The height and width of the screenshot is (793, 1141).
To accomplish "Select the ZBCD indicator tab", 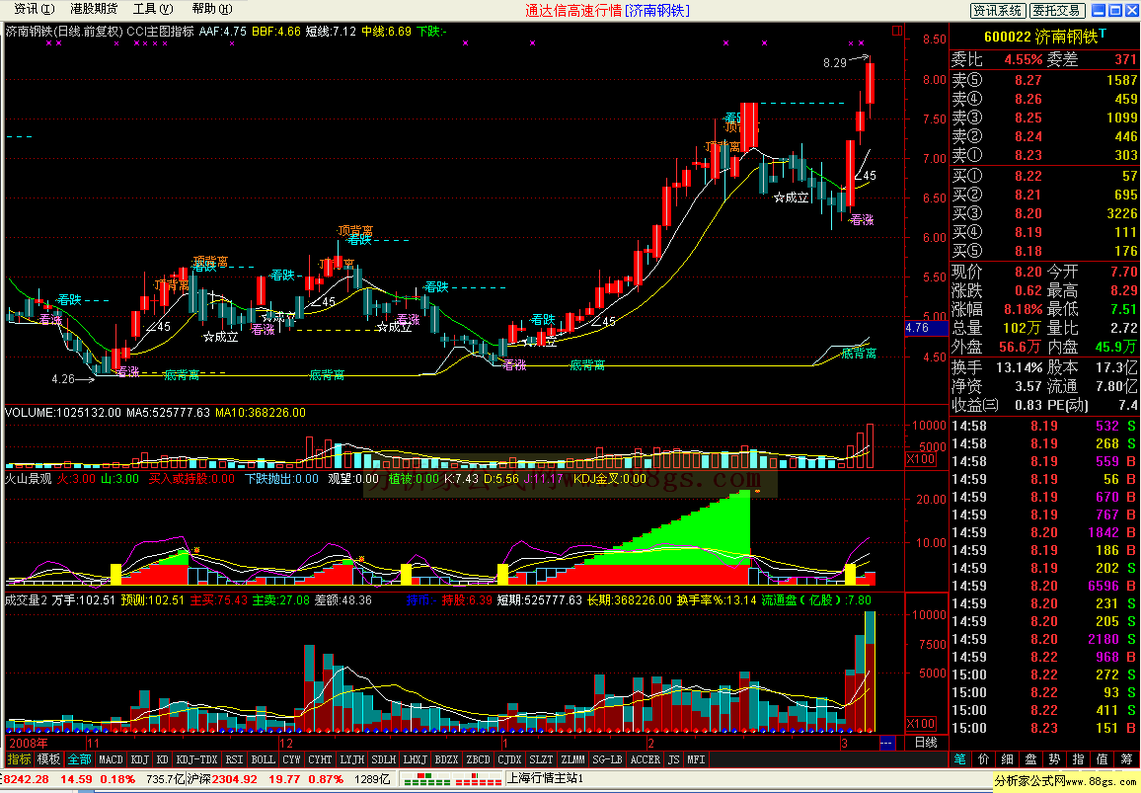I will pos(478,759).
